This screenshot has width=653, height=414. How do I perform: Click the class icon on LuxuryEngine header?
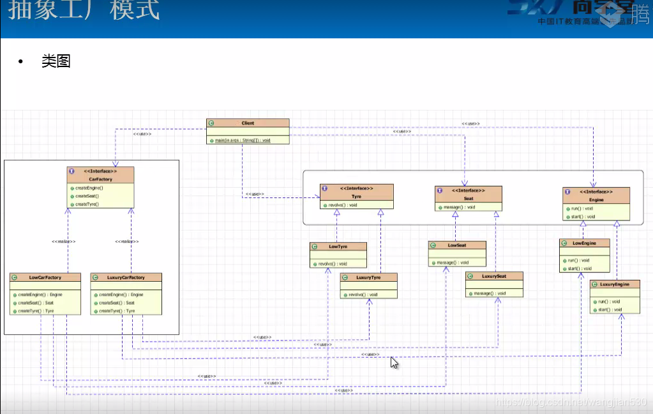pyautogui.click(x=595, y=284)
